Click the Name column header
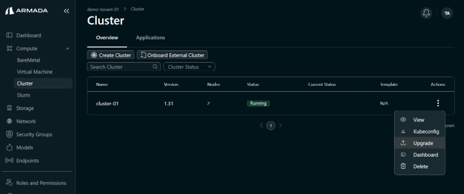The height and width of the screenshot is (194, 464). tap(102, 84)
